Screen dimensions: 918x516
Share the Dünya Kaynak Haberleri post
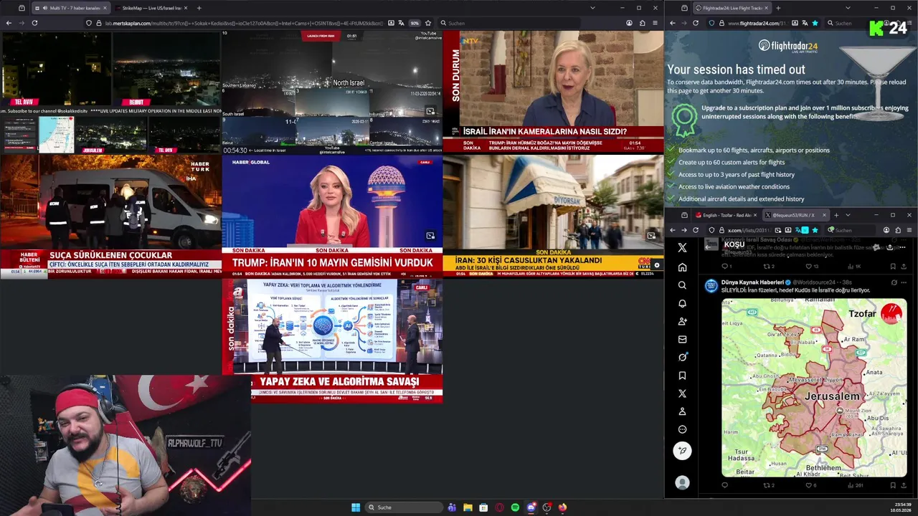coord(904,485)
